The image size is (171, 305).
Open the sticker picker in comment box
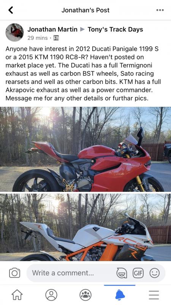tap(122, 273)
